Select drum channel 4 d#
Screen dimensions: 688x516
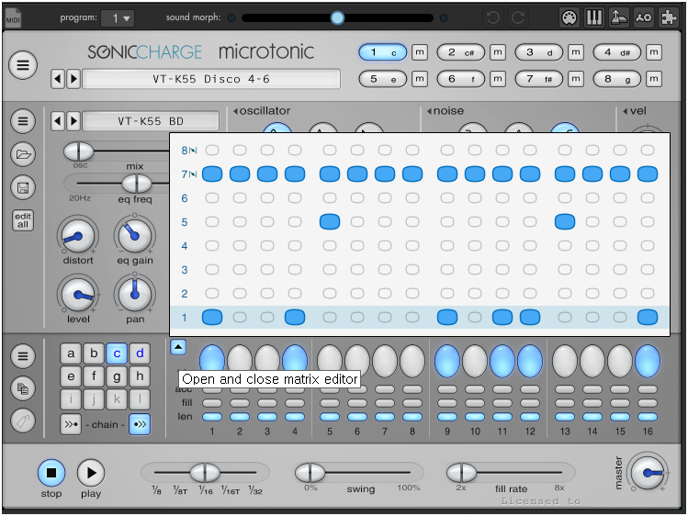(617, 52)
